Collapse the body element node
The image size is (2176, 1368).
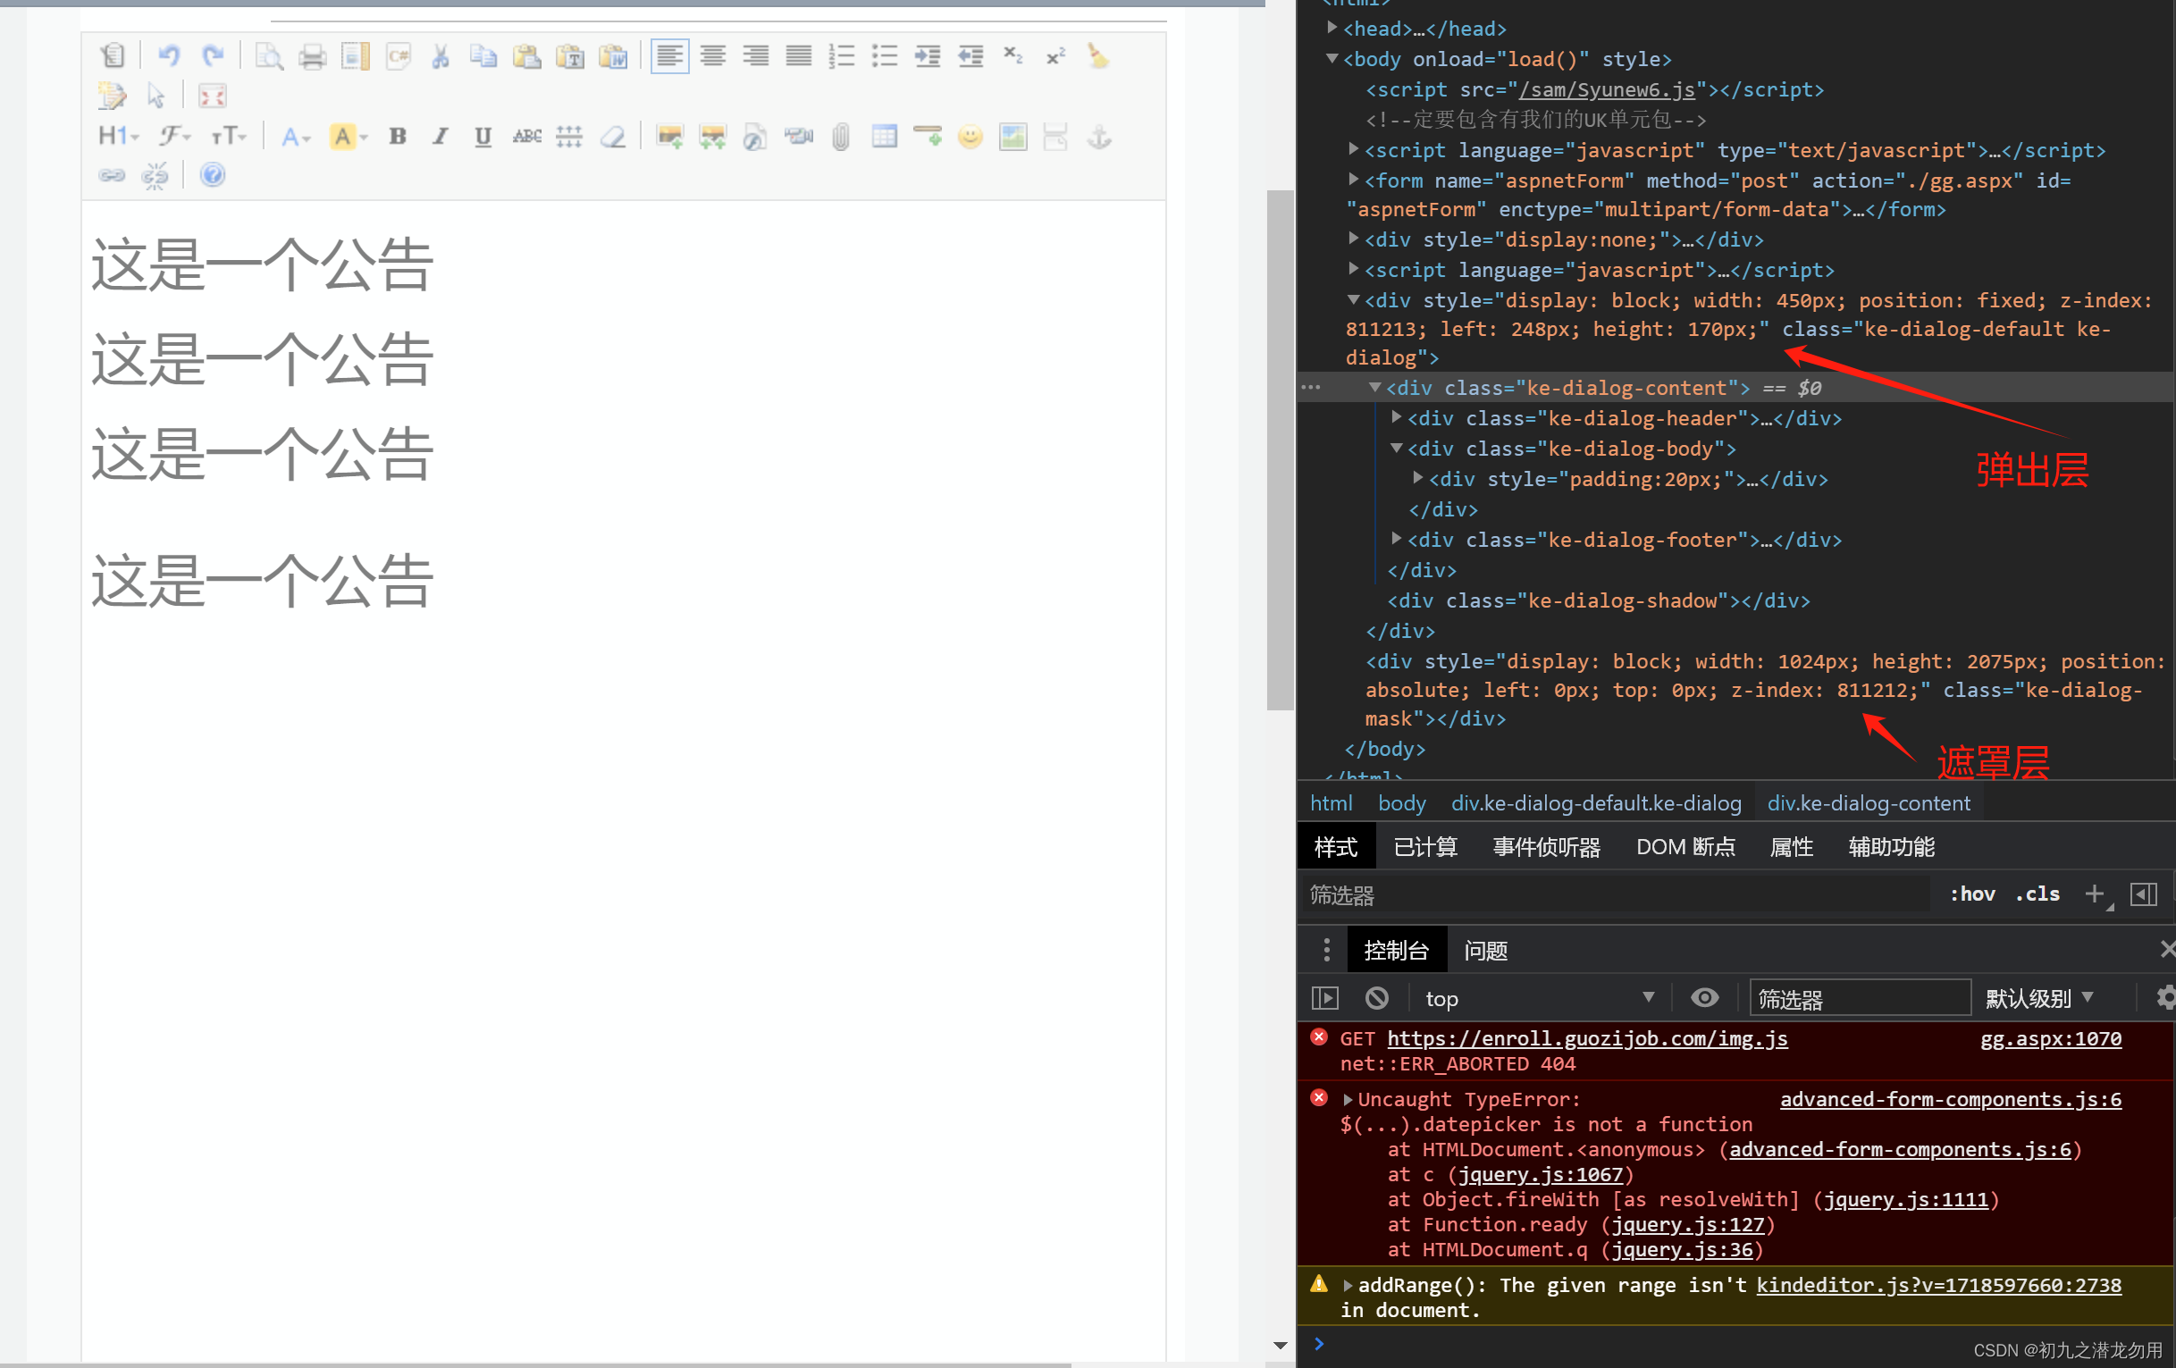tap(1332, 58)
